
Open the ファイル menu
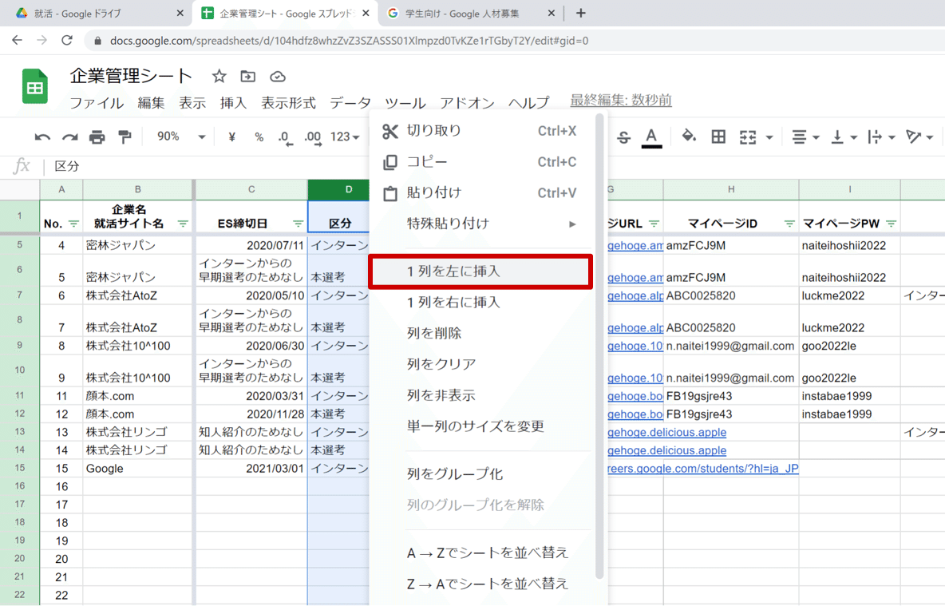point(97,102)
